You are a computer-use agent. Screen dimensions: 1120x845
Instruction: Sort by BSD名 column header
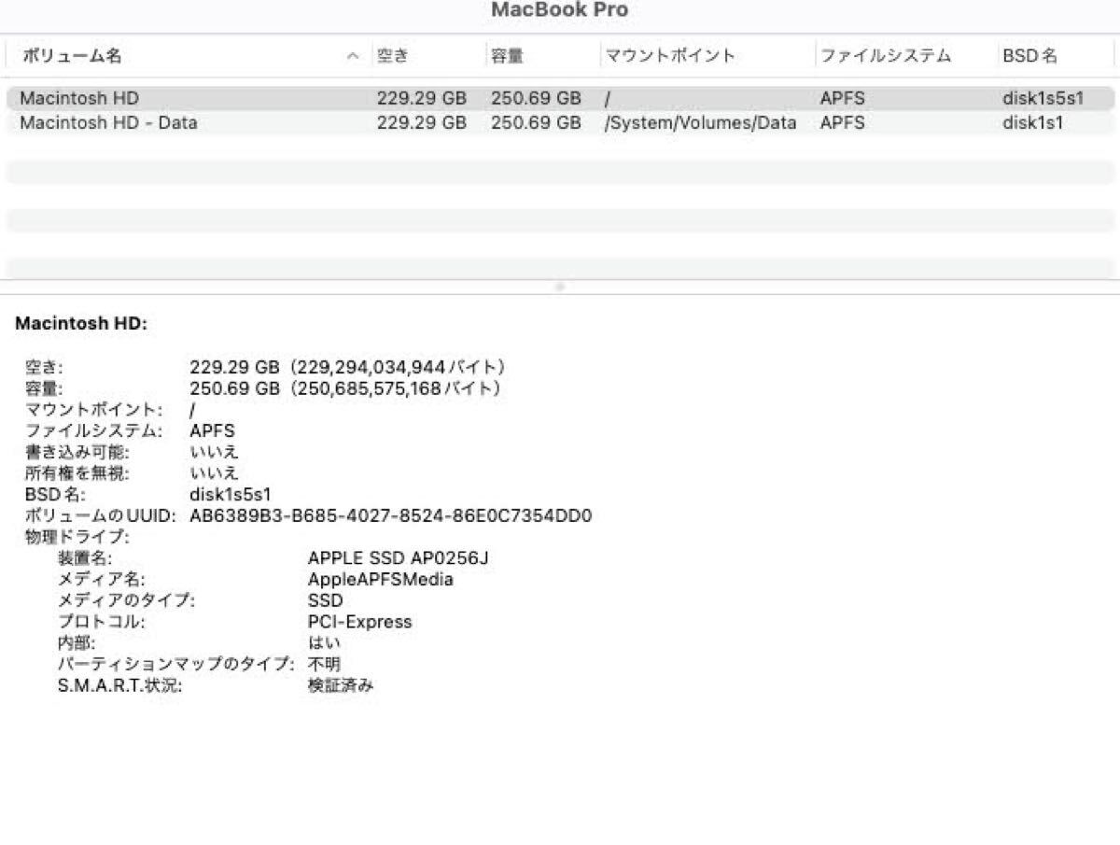click(x=1030, y=56)
